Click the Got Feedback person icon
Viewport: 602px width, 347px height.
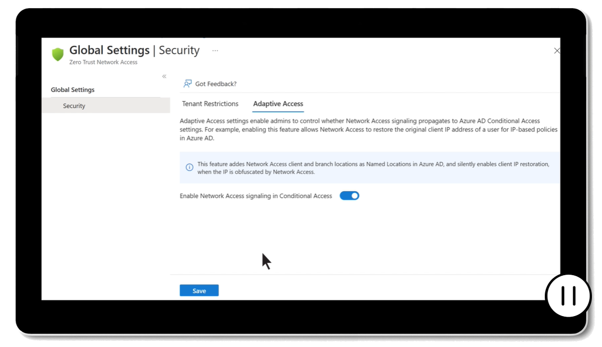pos(188,83)
